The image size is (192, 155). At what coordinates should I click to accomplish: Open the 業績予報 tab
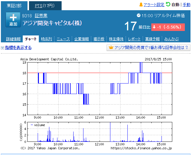(153, 39)
